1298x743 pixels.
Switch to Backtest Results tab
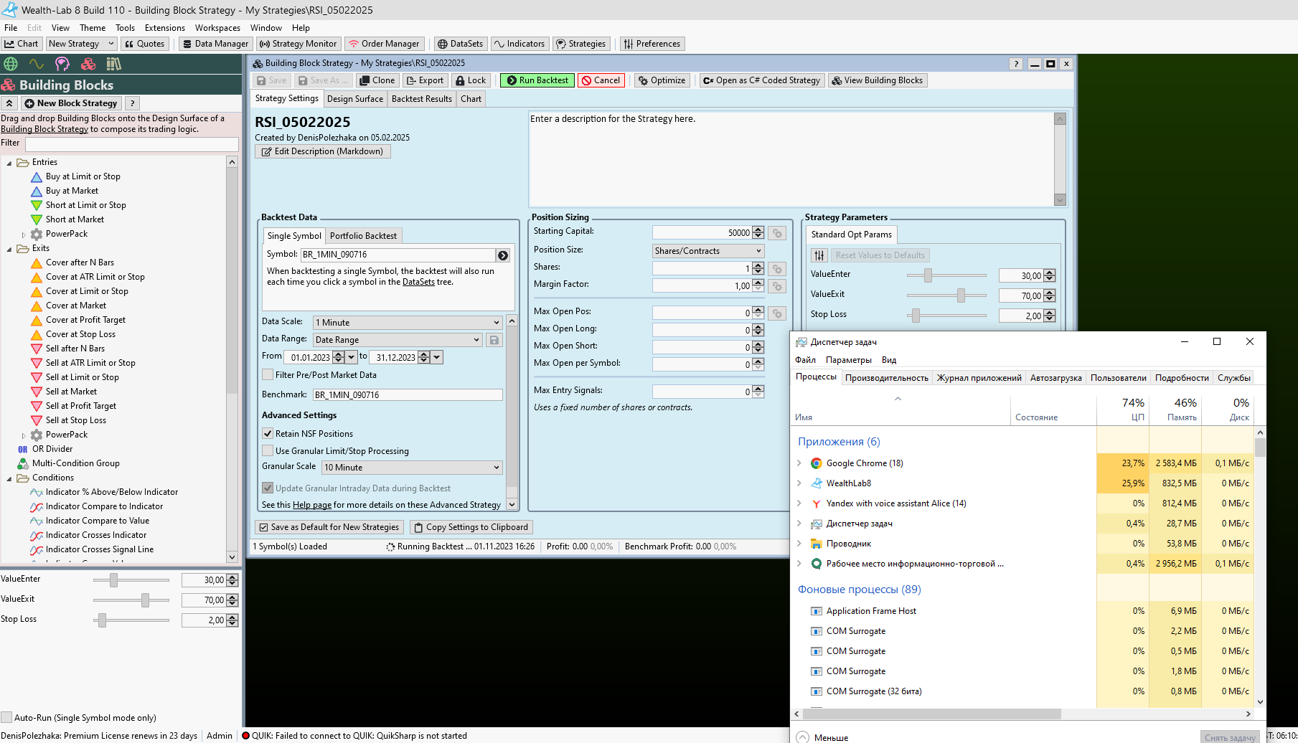422,99
